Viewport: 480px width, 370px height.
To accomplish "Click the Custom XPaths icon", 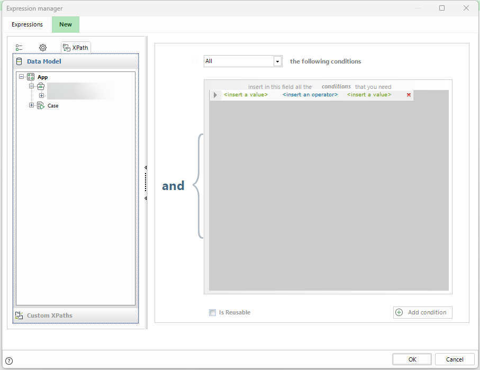I will pos(19,315).
